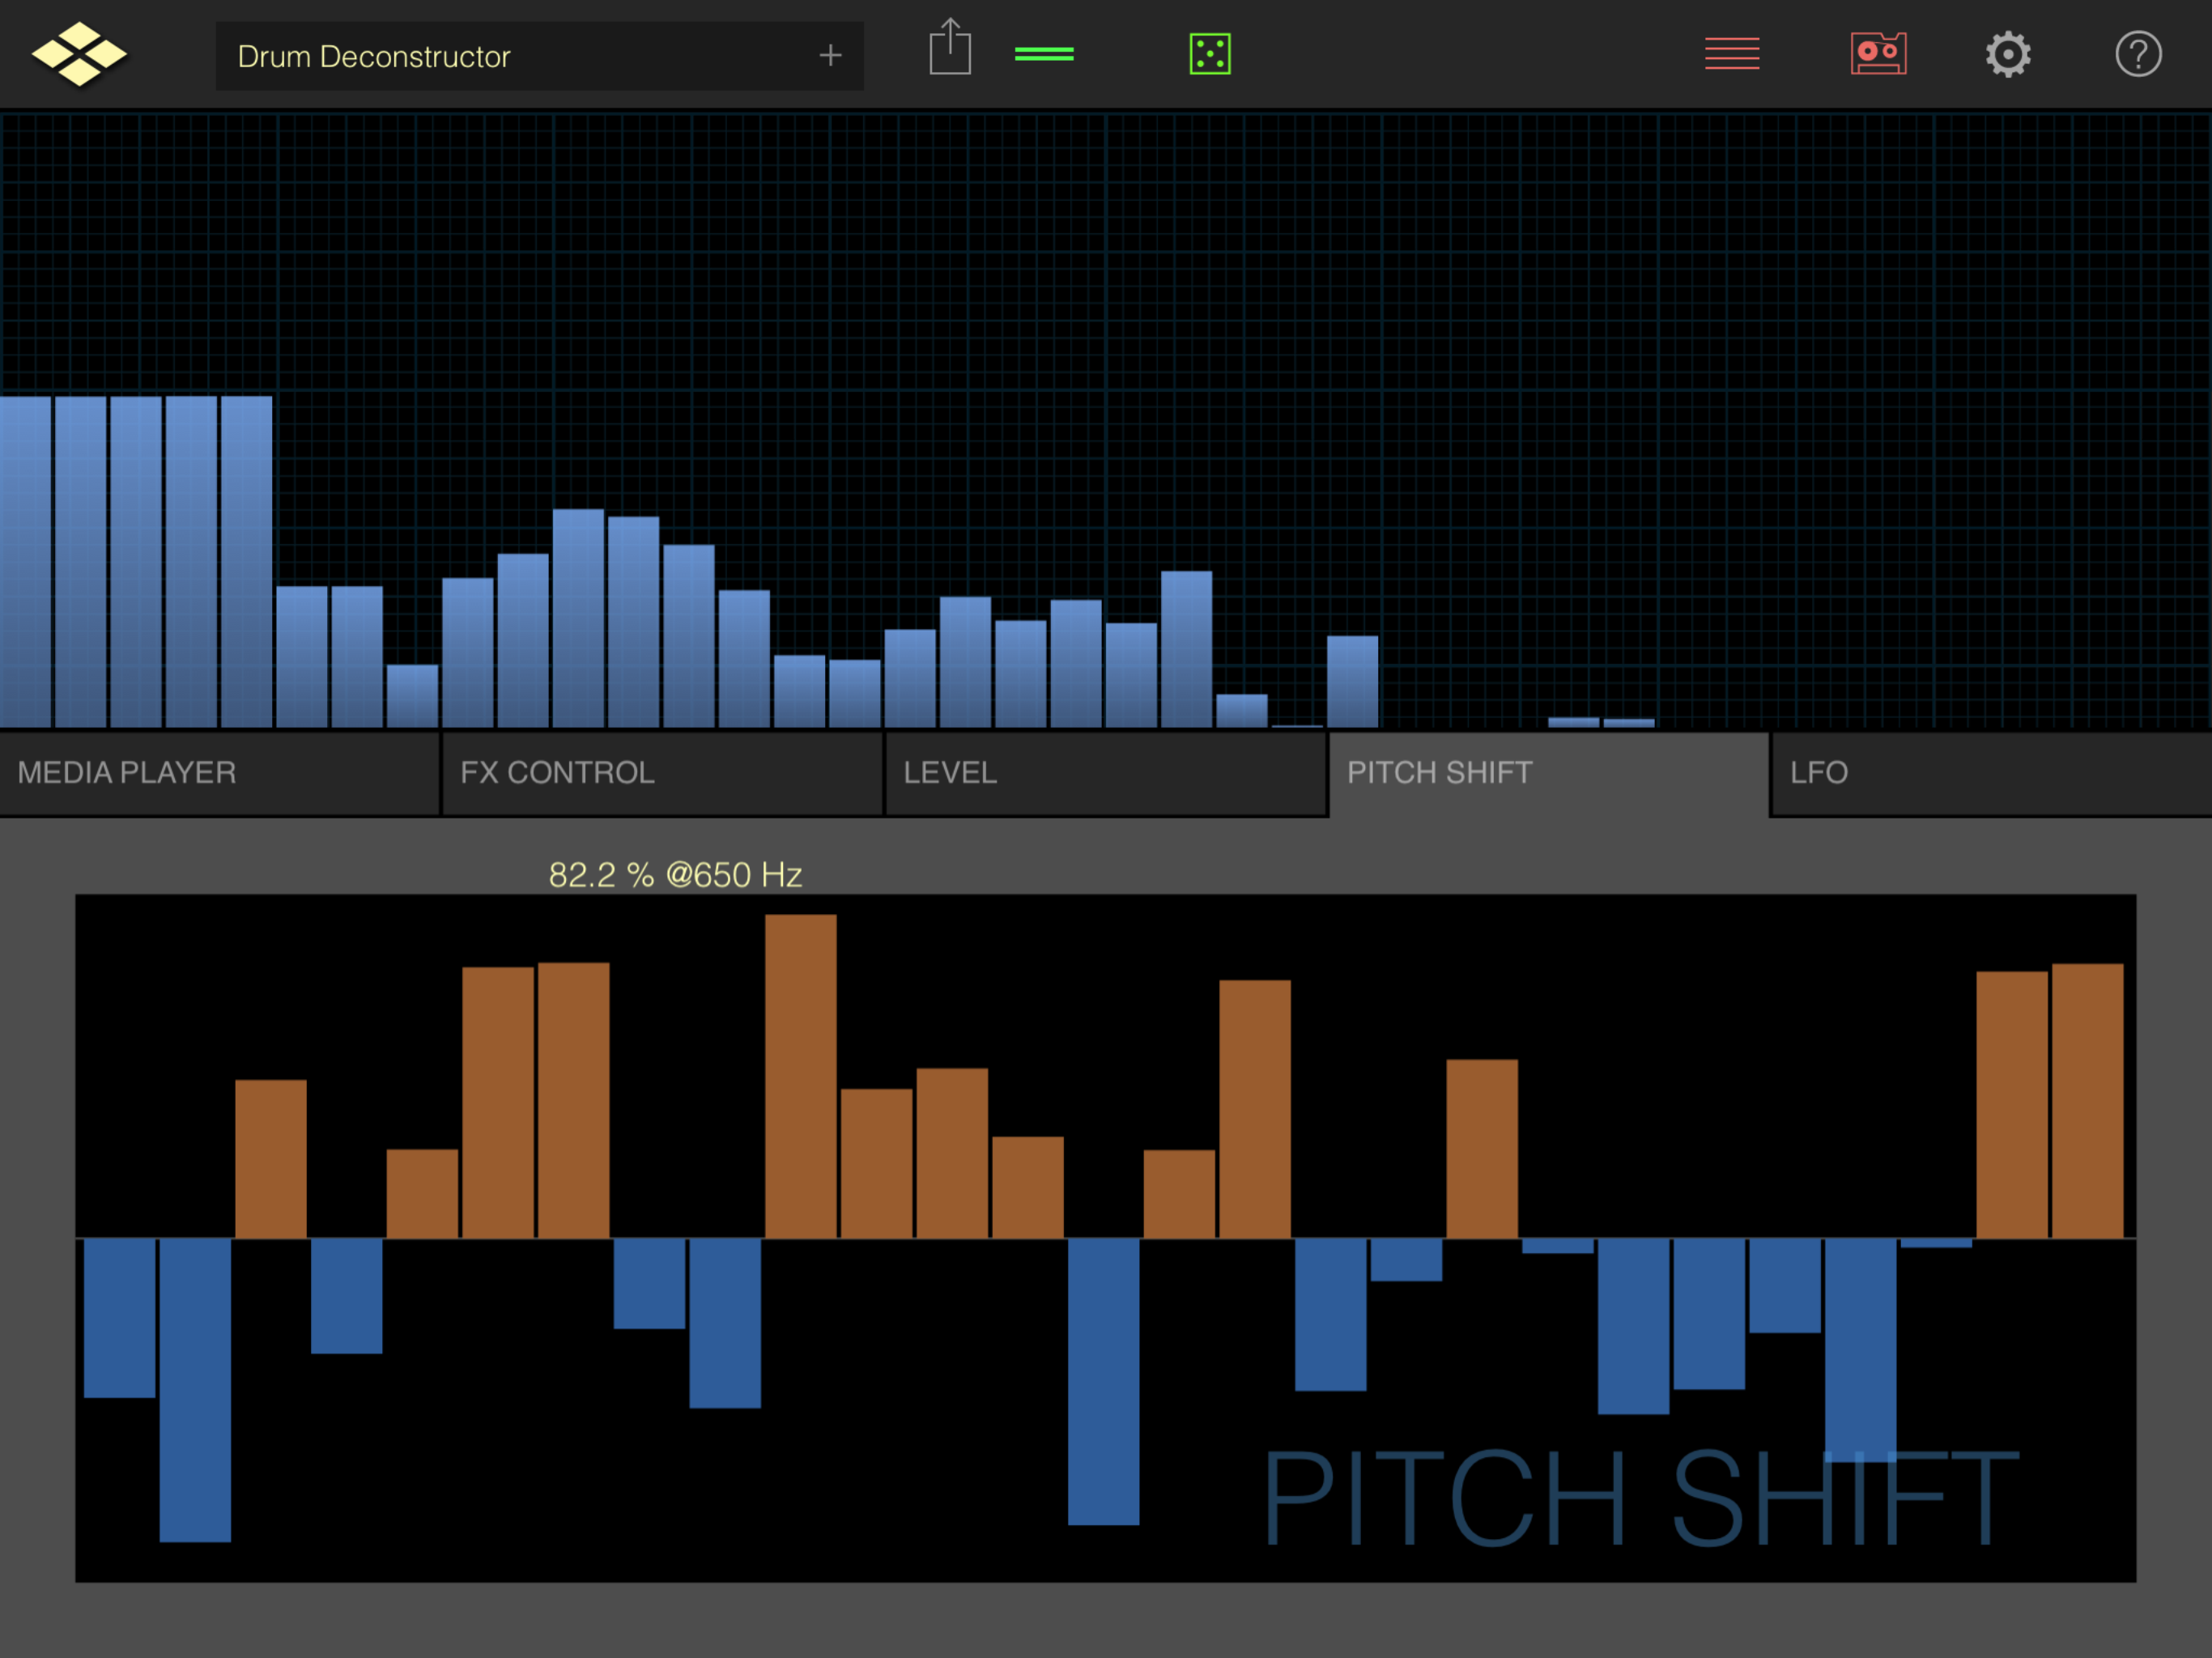
Task: Open settings with the gear icon
Action: pos(2007,54)
